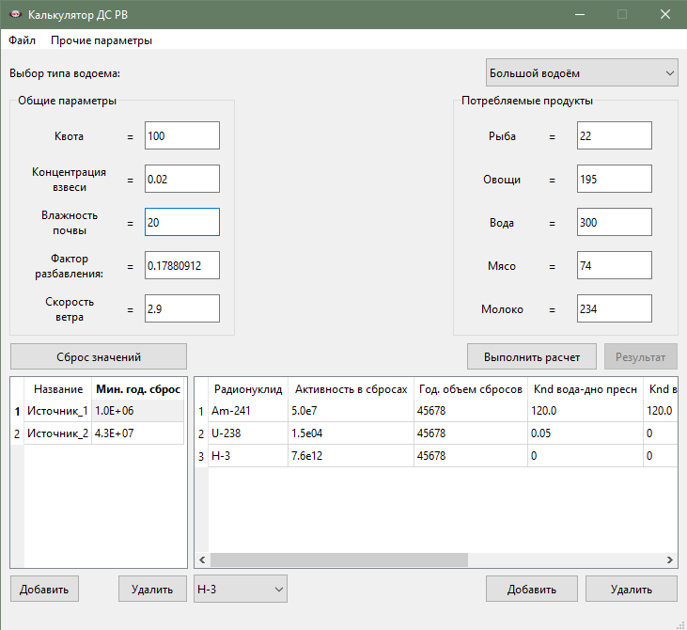
Task: Click right arrow of horizontal scrollbar
Action: point(670,559)
